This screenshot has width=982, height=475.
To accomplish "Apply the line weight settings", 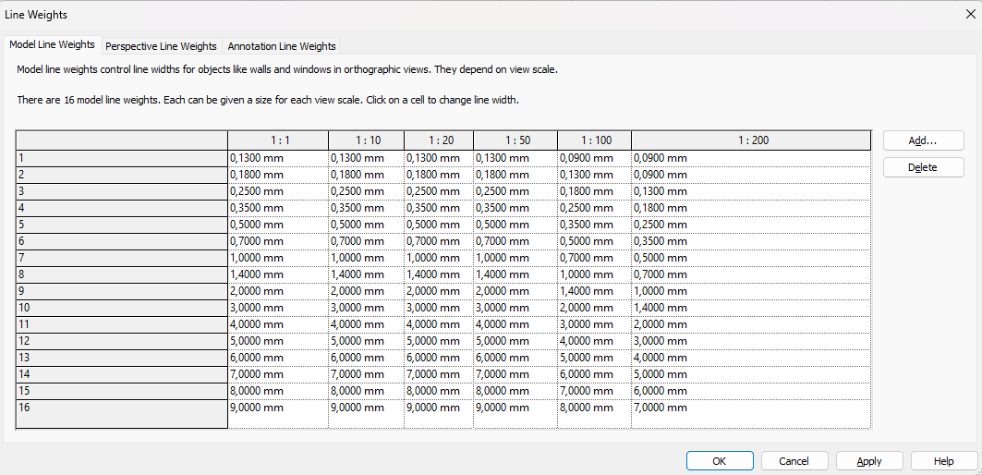I will [x=868, y=461].
